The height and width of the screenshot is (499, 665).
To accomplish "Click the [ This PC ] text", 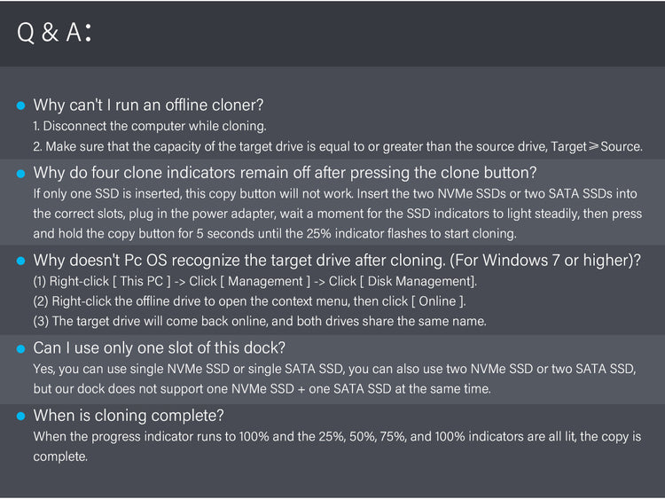I will pos(141,281).
